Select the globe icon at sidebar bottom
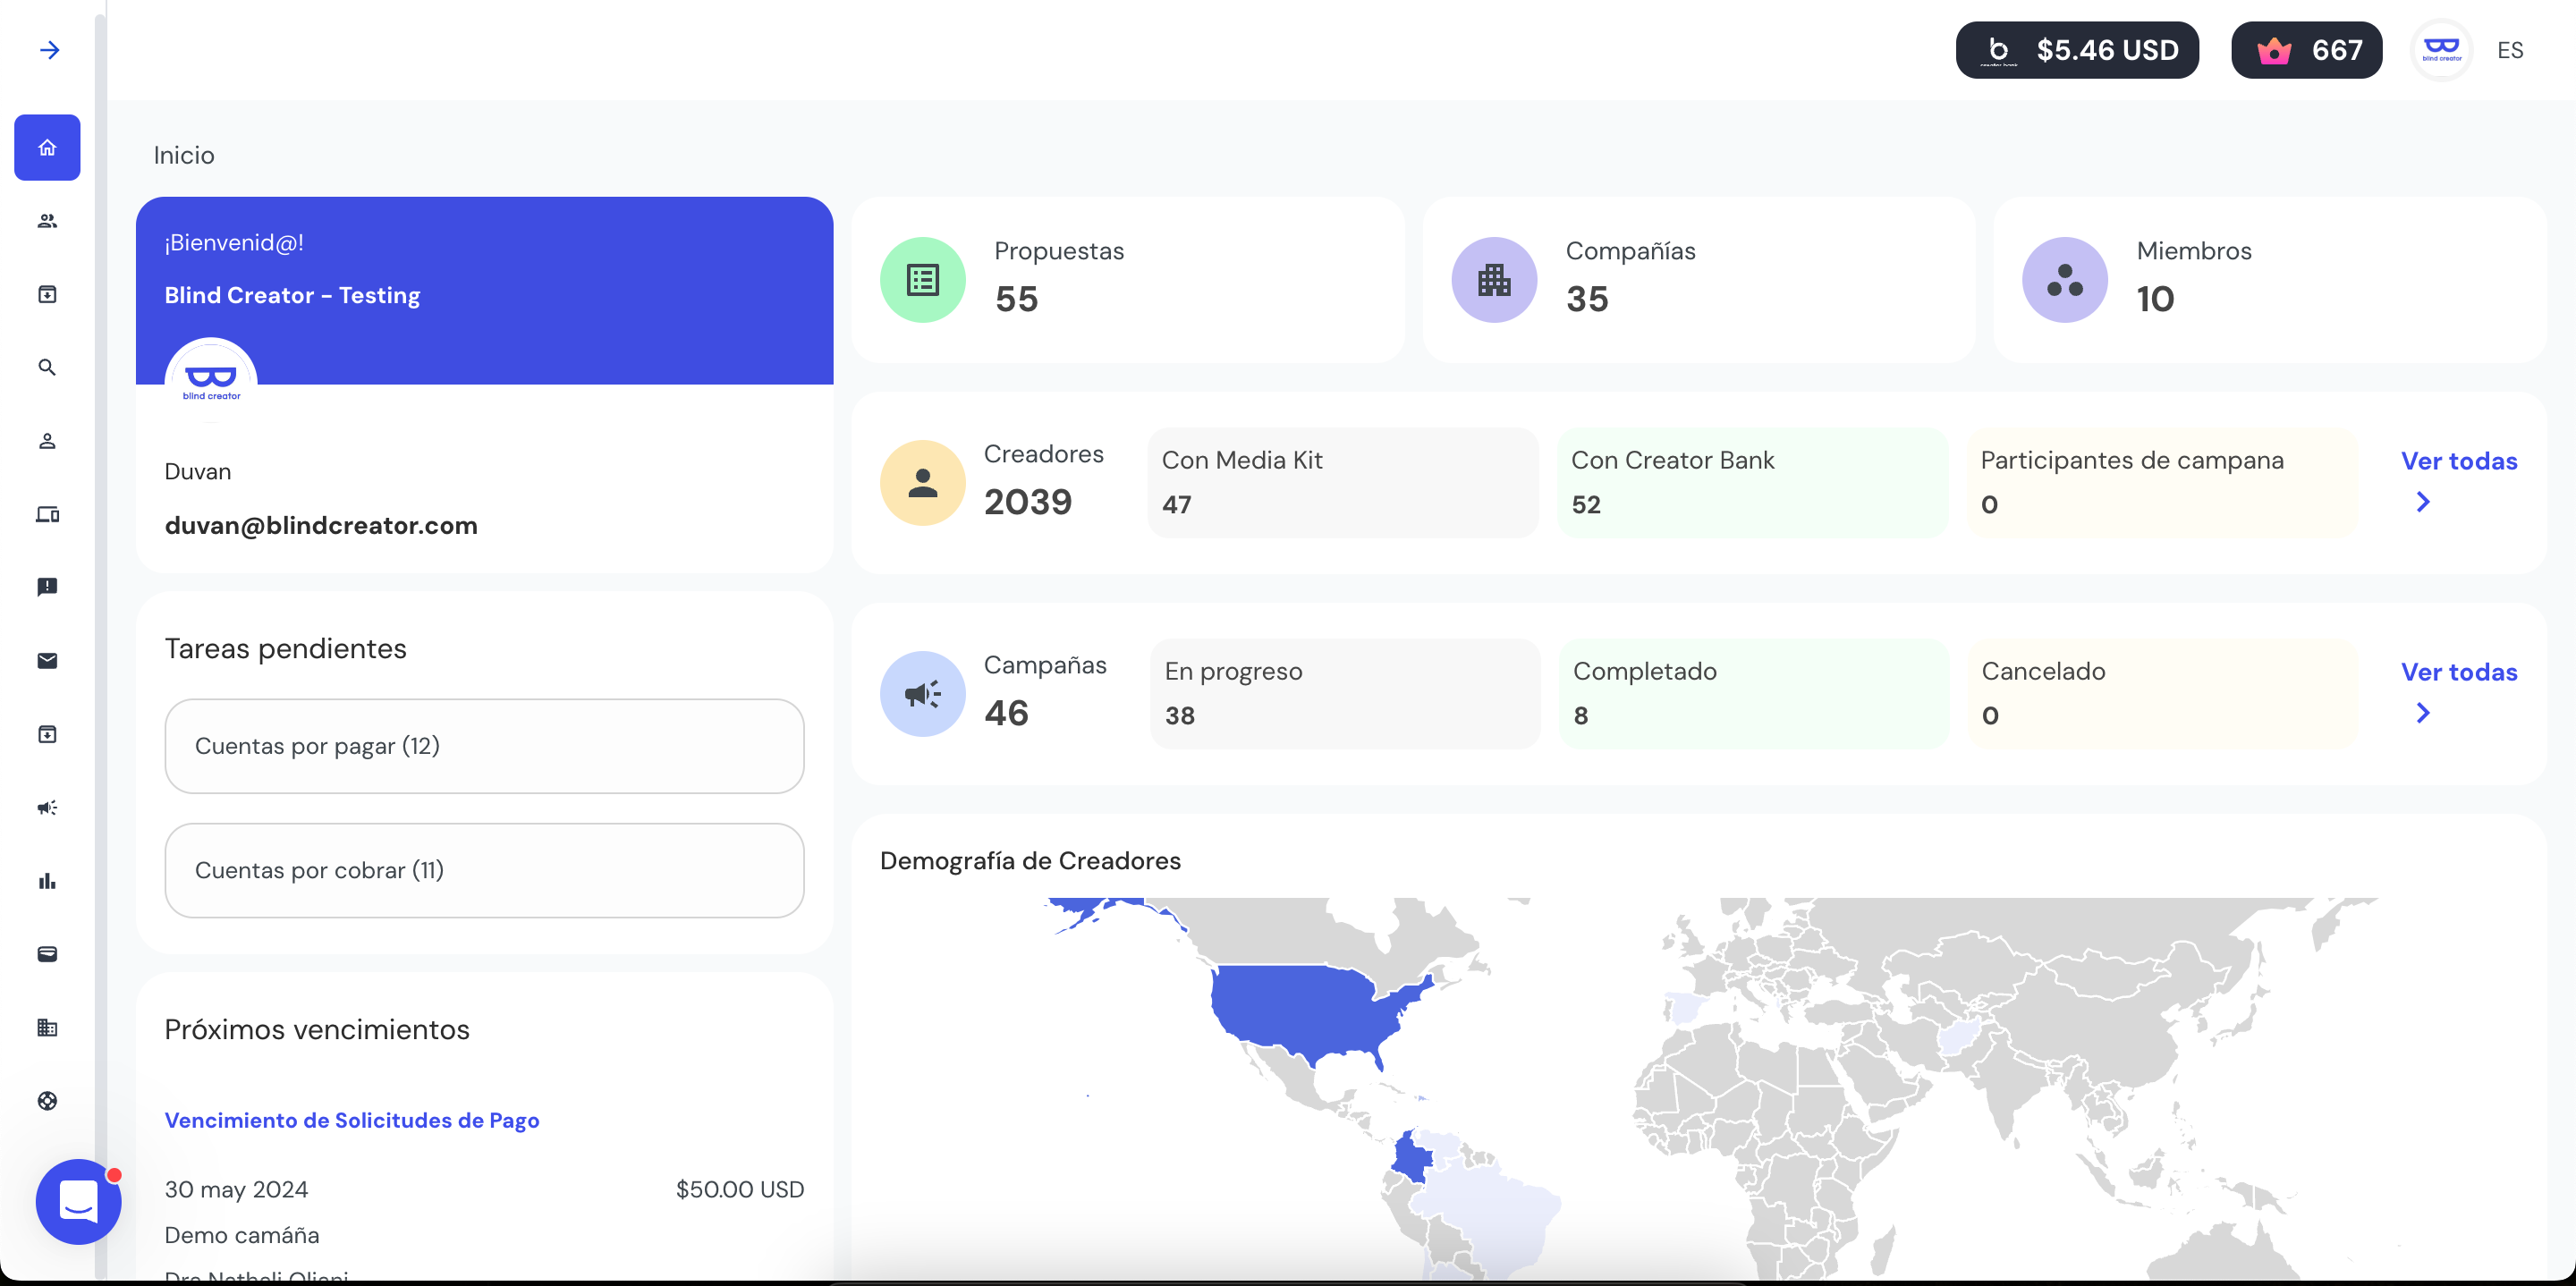 [47, 1101]
